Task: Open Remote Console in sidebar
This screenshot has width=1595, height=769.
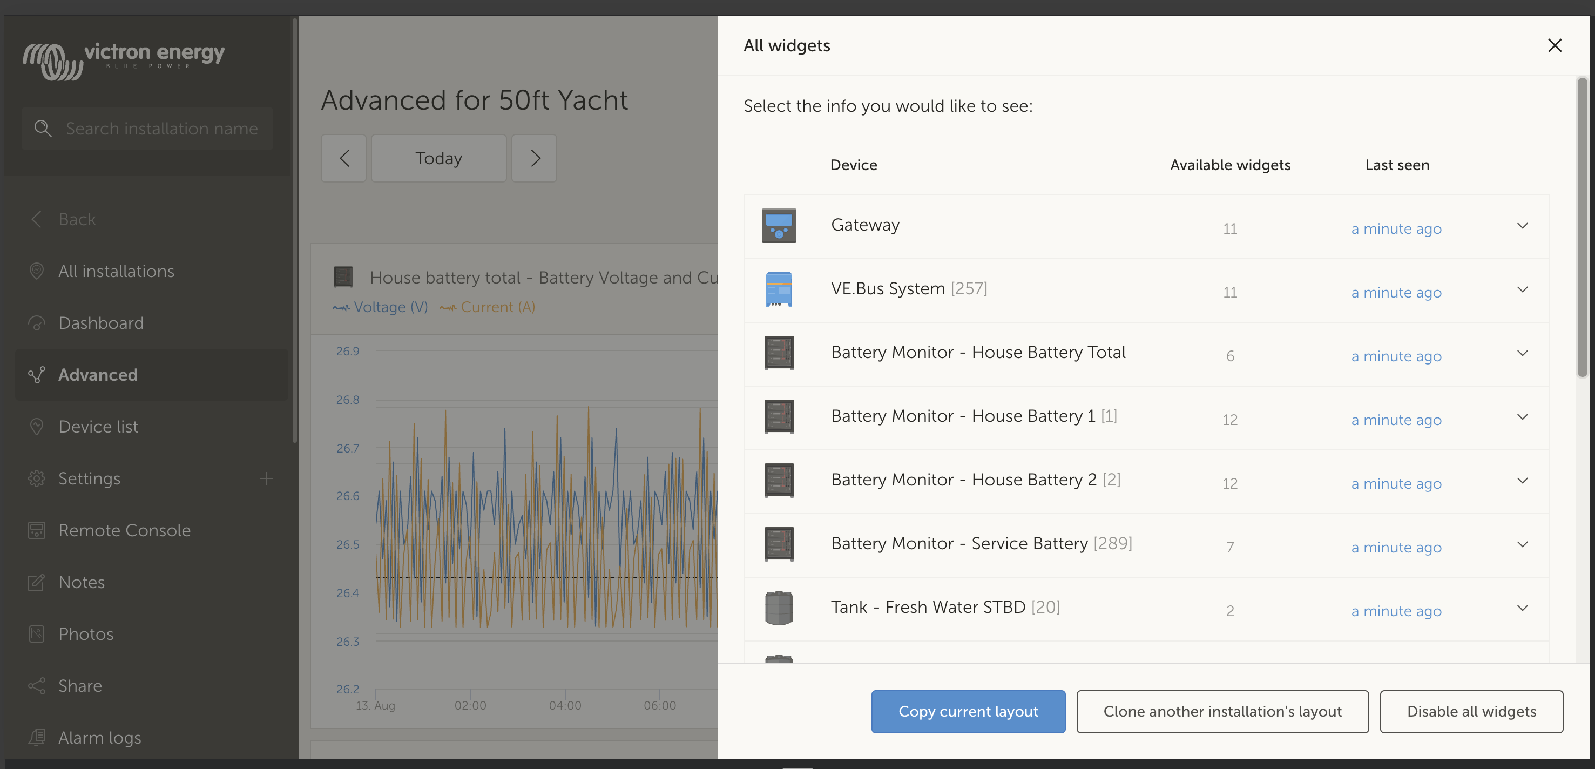Action: point(124,531)
